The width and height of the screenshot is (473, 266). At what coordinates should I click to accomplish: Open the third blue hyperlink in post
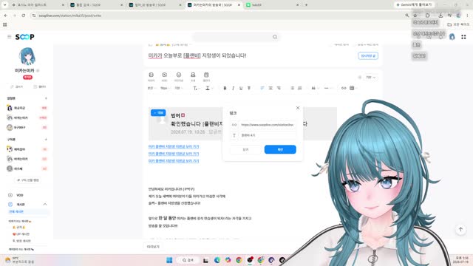[x=174, y=161]
